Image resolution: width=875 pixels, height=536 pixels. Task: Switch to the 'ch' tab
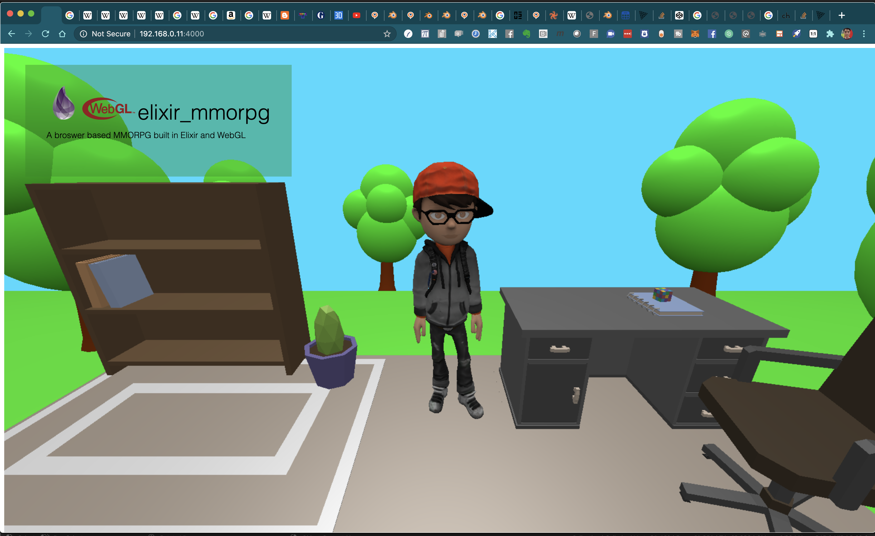(786, 15)
